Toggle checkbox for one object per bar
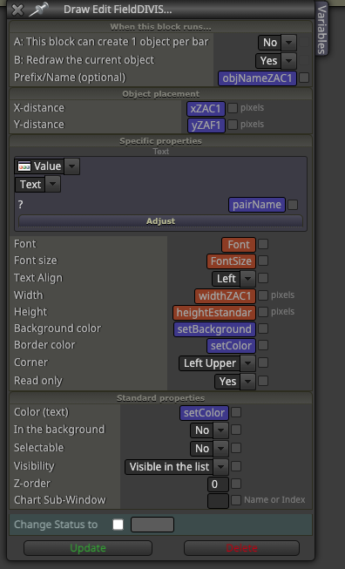The height and width of the screenshot is (569, 345). tap(304, 42)
